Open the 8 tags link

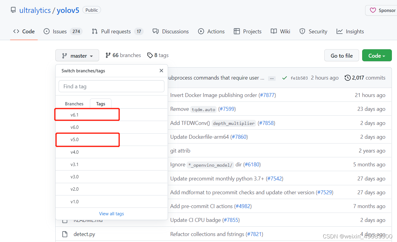pyautogui.click(x=158, y=55)
